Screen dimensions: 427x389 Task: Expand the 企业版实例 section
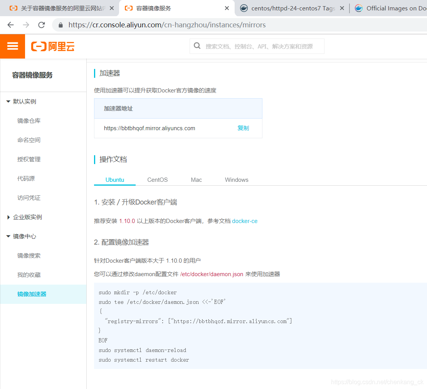point(25,217)
